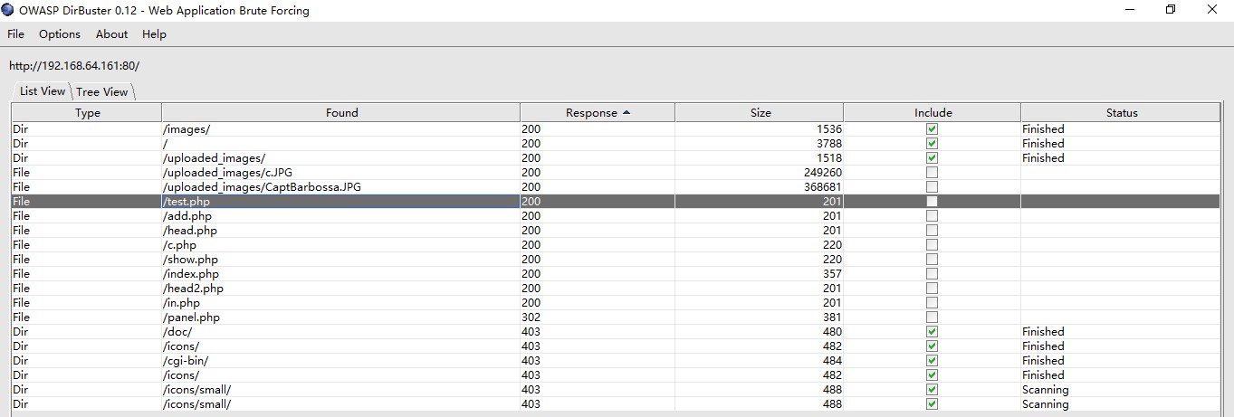Click the size value 3788

(828, 144)
